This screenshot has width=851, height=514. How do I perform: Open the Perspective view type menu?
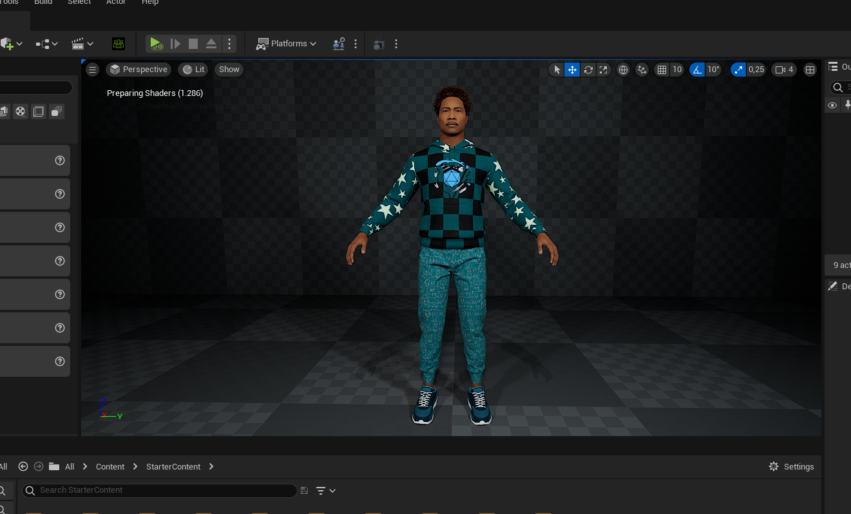139,70
